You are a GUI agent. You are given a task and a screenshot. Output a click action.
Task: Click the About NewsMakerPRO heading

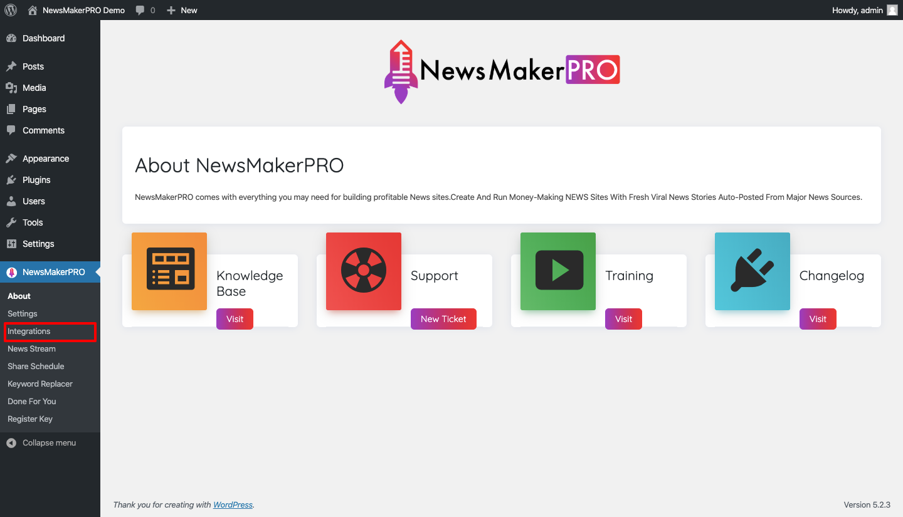240,165
